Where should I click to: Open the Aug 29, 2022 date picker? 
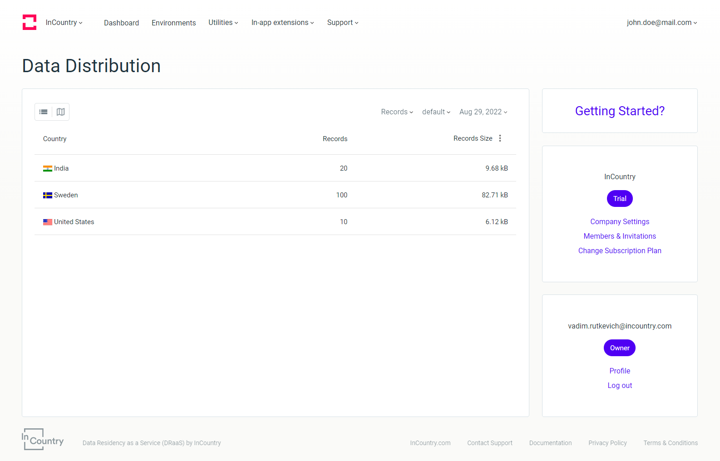point(483,112)
